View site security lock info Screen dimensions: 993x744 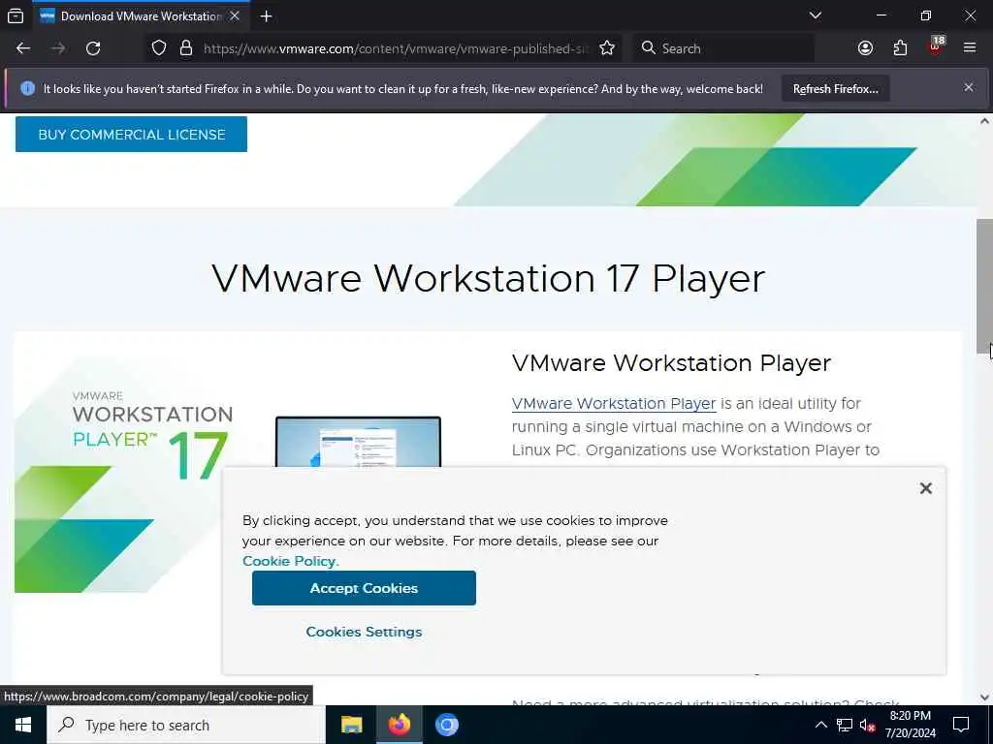tap(186, 48)
